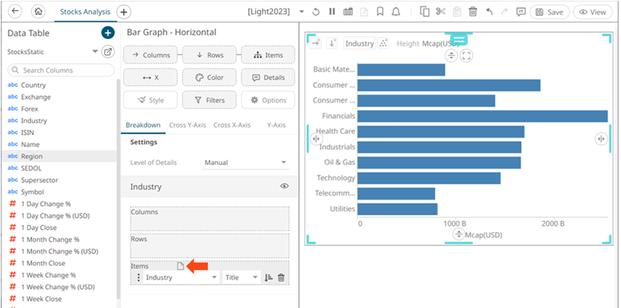This screenshot has height=308, width=621.
Task: Open the Light2023 theme dropdown
Action: 302,12
